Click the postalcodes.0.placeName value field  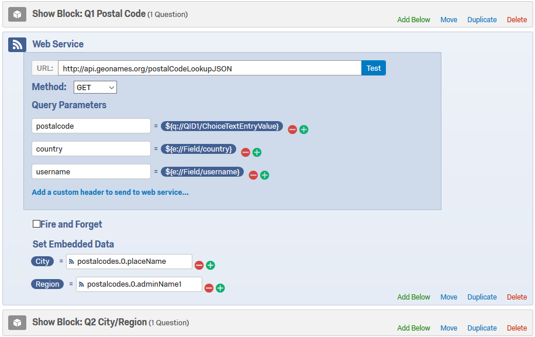(129, 262)
